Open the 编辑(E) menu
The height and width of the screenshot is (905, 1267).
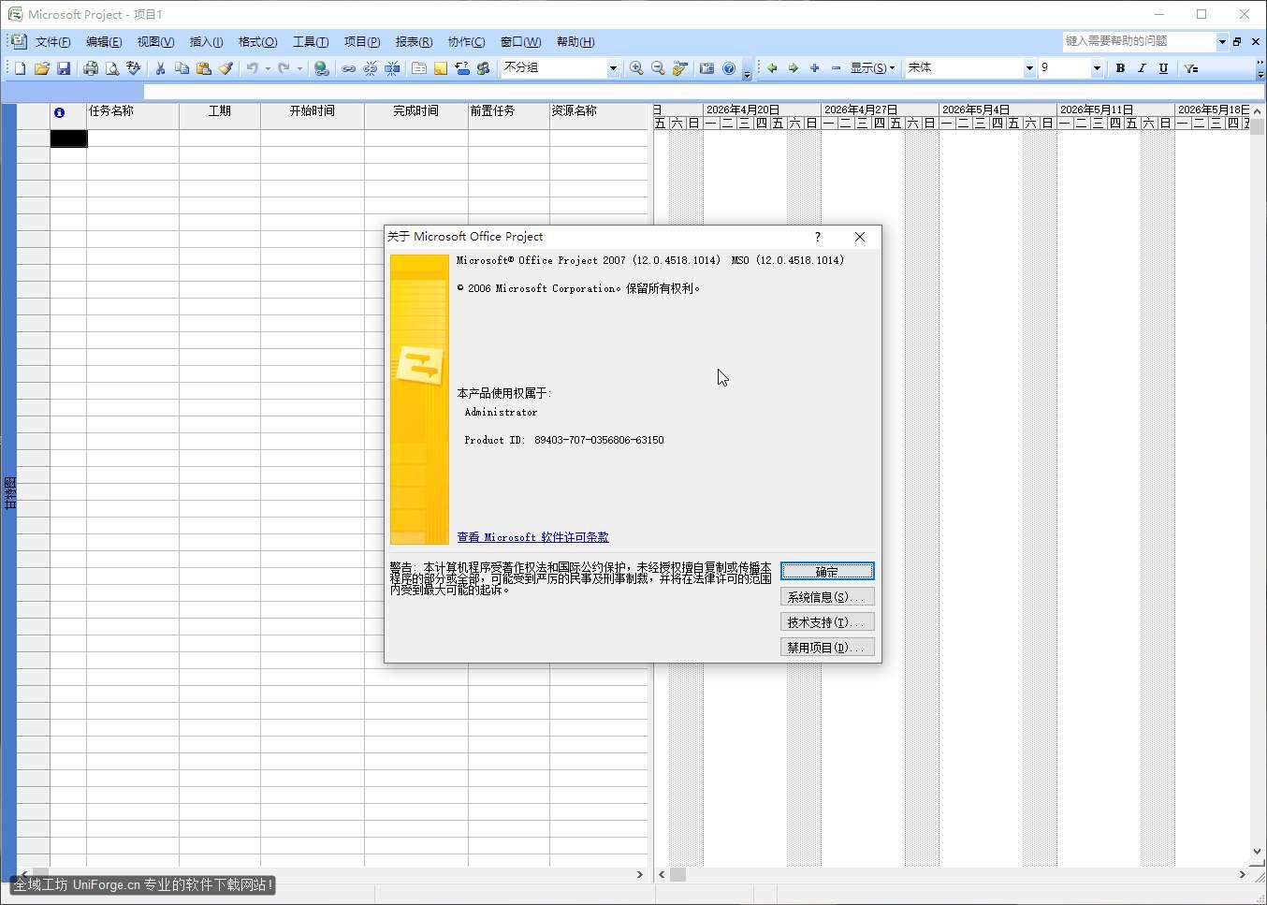tap(103, 41)
